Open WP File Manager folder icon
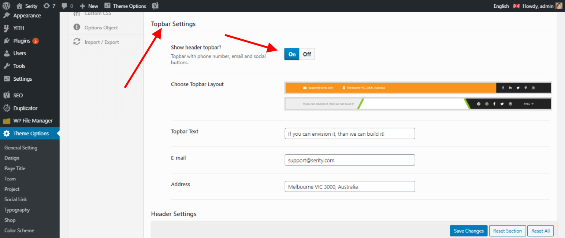The image size is (565, 238). tap(7, 121)
